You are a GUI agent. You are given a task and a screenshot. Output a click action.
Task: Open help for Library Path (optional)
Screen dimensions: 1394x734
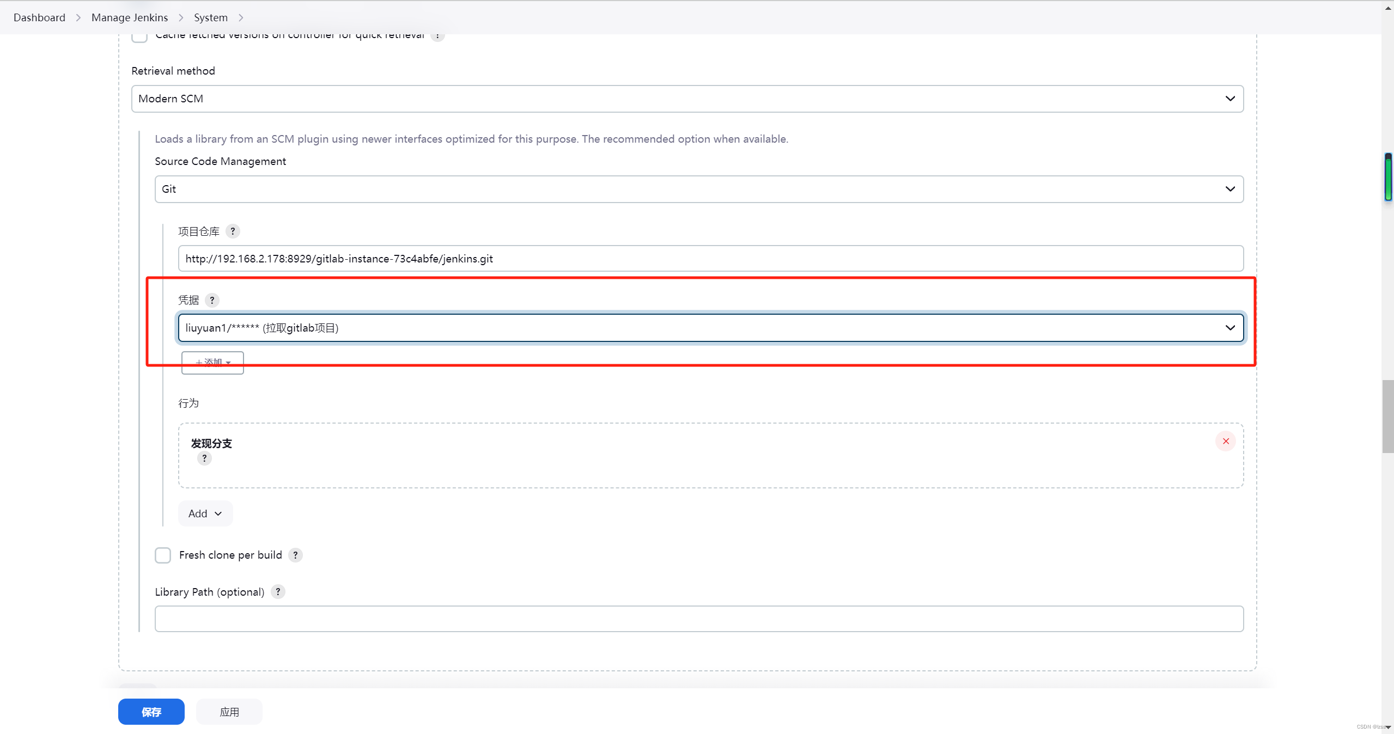[278, 592]
